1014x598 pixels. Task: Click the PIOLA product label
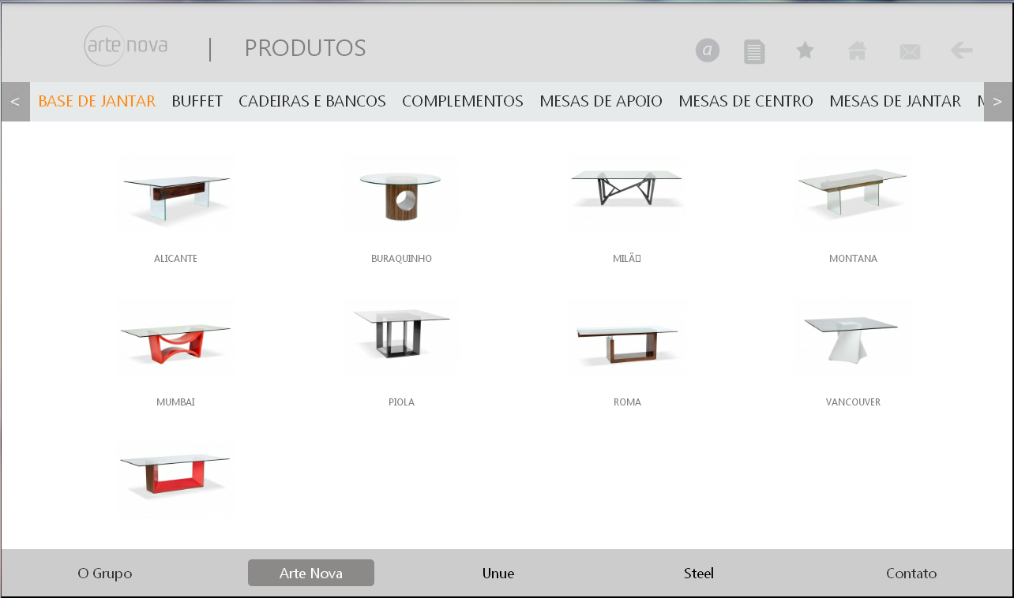pos(401,402)
